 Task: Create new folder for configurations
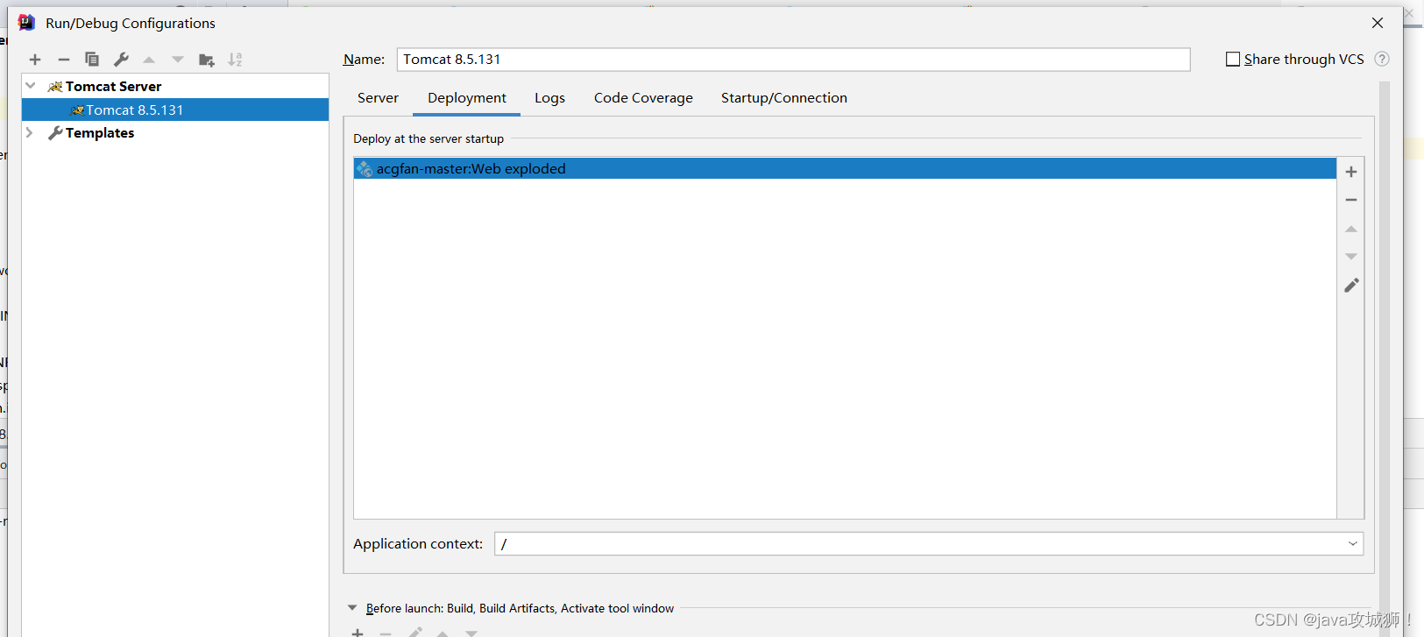click(207, 60)
